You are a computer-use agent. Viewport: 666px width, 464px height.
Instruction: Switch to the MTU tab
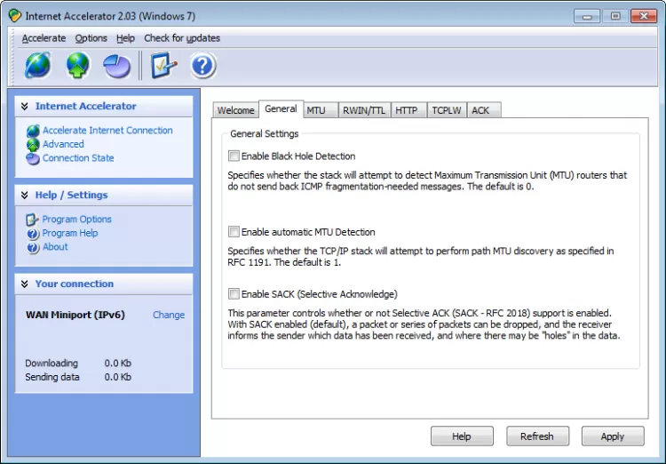[x=321, y=110]
